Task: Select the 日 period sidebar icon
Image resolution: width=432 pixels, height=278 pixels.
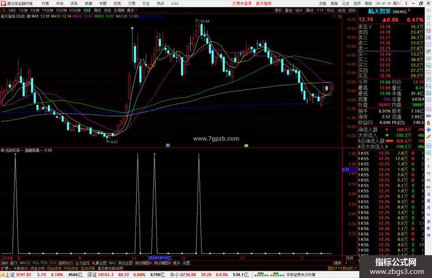Action: pyautogui.click(x=428, y=194)
